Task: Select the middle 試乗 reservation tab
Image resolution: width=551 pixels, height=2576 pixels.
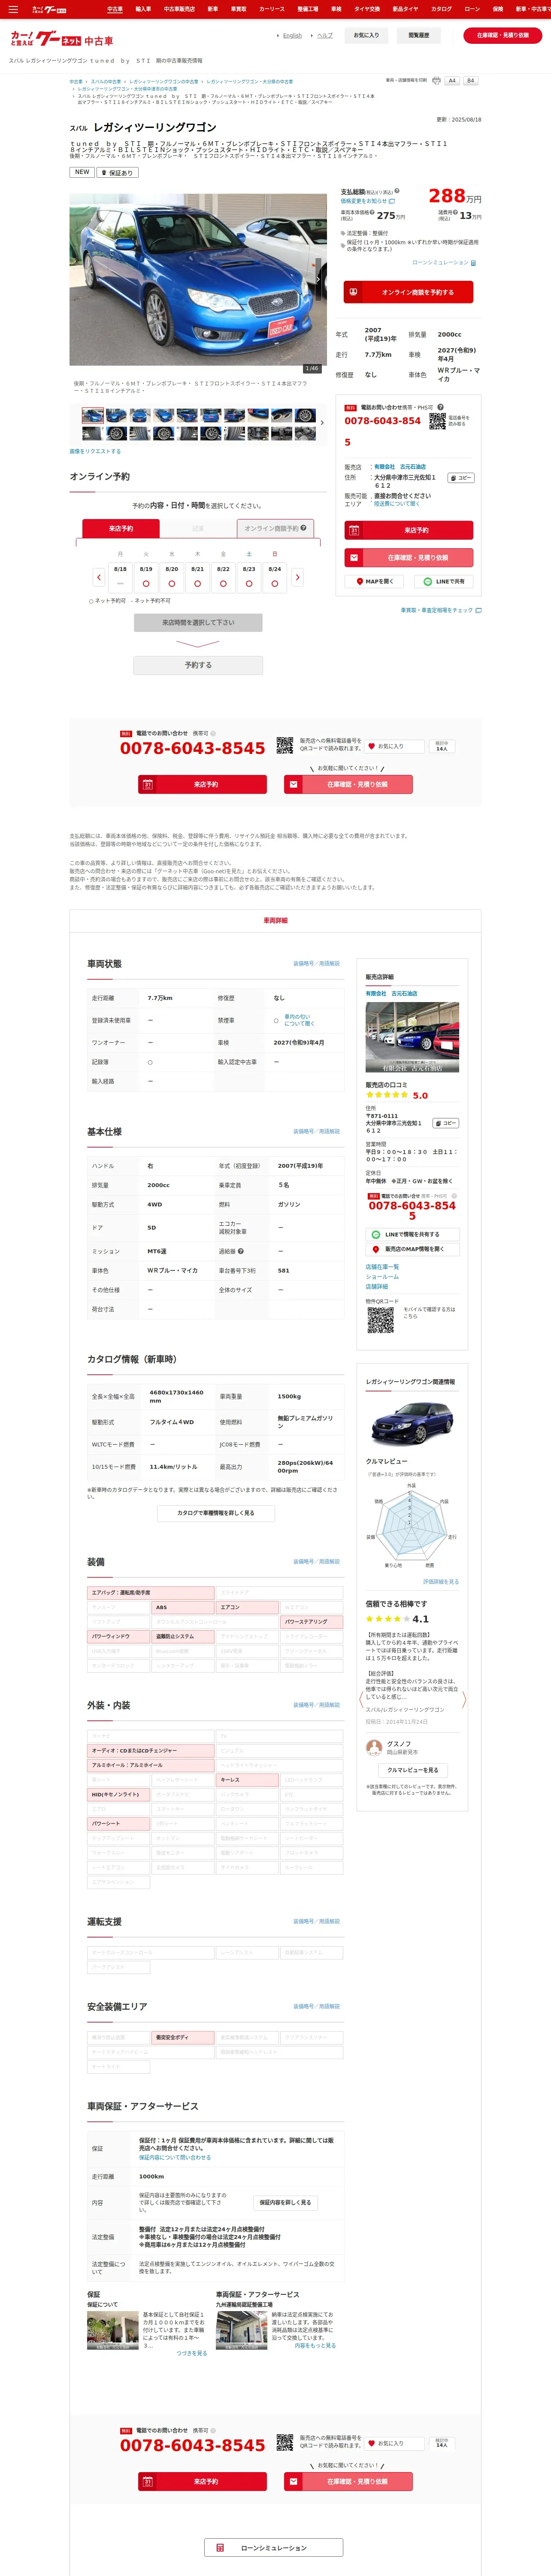Action: tap(198, 528)
